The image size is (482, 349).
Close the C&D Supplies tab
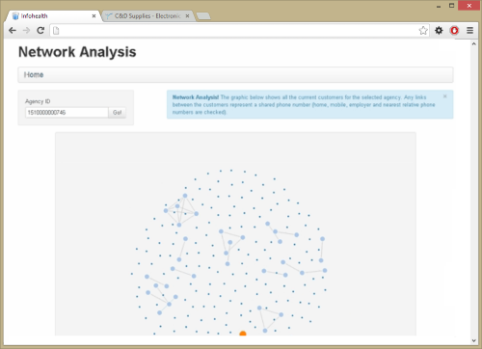(x=187, y=15)
